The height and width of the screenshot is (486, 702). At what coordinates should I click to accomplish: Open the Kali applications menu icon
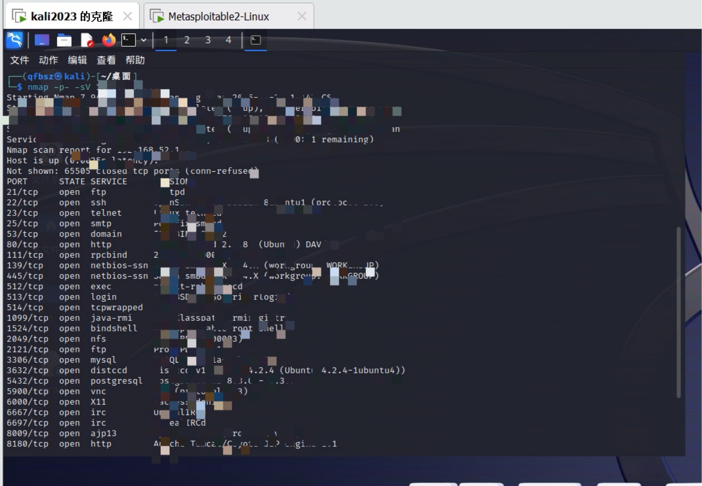point(14,40)
